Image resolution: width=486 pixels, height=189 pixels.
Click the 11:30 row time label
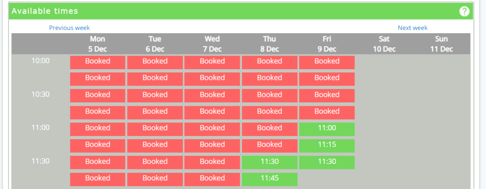pyautogui.click(x=41, y=161)
